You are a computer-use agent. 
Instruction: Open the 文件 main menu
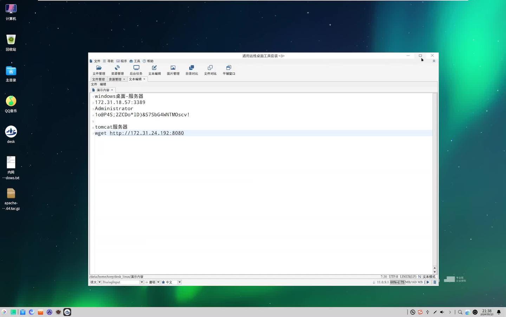pos(95,61)
